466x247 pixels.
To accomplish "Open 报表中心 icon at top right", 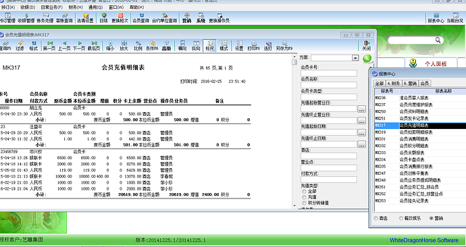I will coord(436,18).
